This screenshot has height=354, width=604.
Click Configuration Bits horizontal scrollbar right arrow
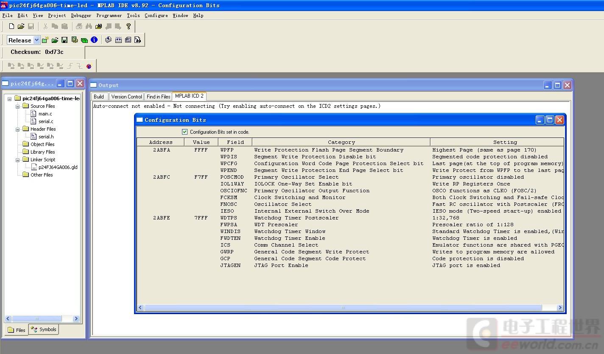click(x=560, y=308)
